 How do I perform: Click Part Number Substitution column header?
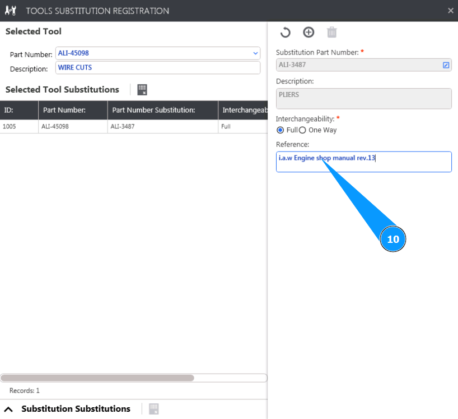(x=162, y=110)
